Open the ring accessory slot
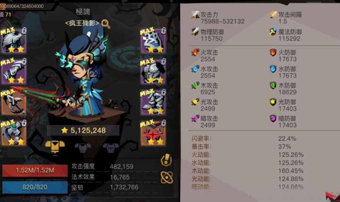 (13, 133)
